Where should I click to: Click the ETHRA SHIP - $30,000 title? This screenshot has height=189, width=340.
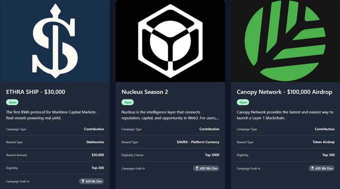point(35,92)
